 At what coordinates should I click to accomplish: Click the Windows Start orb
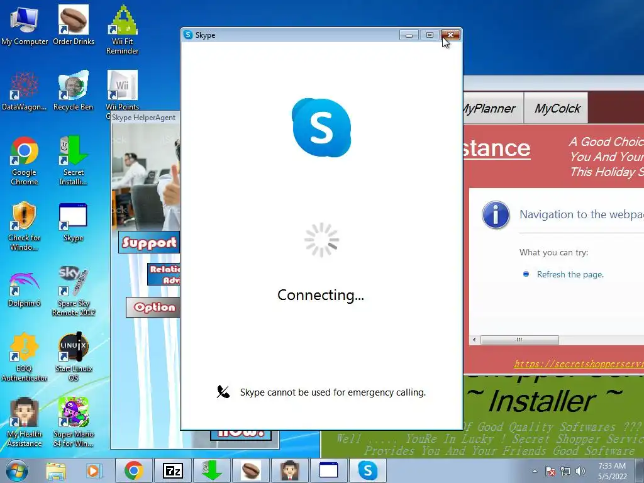pos(16,470)
